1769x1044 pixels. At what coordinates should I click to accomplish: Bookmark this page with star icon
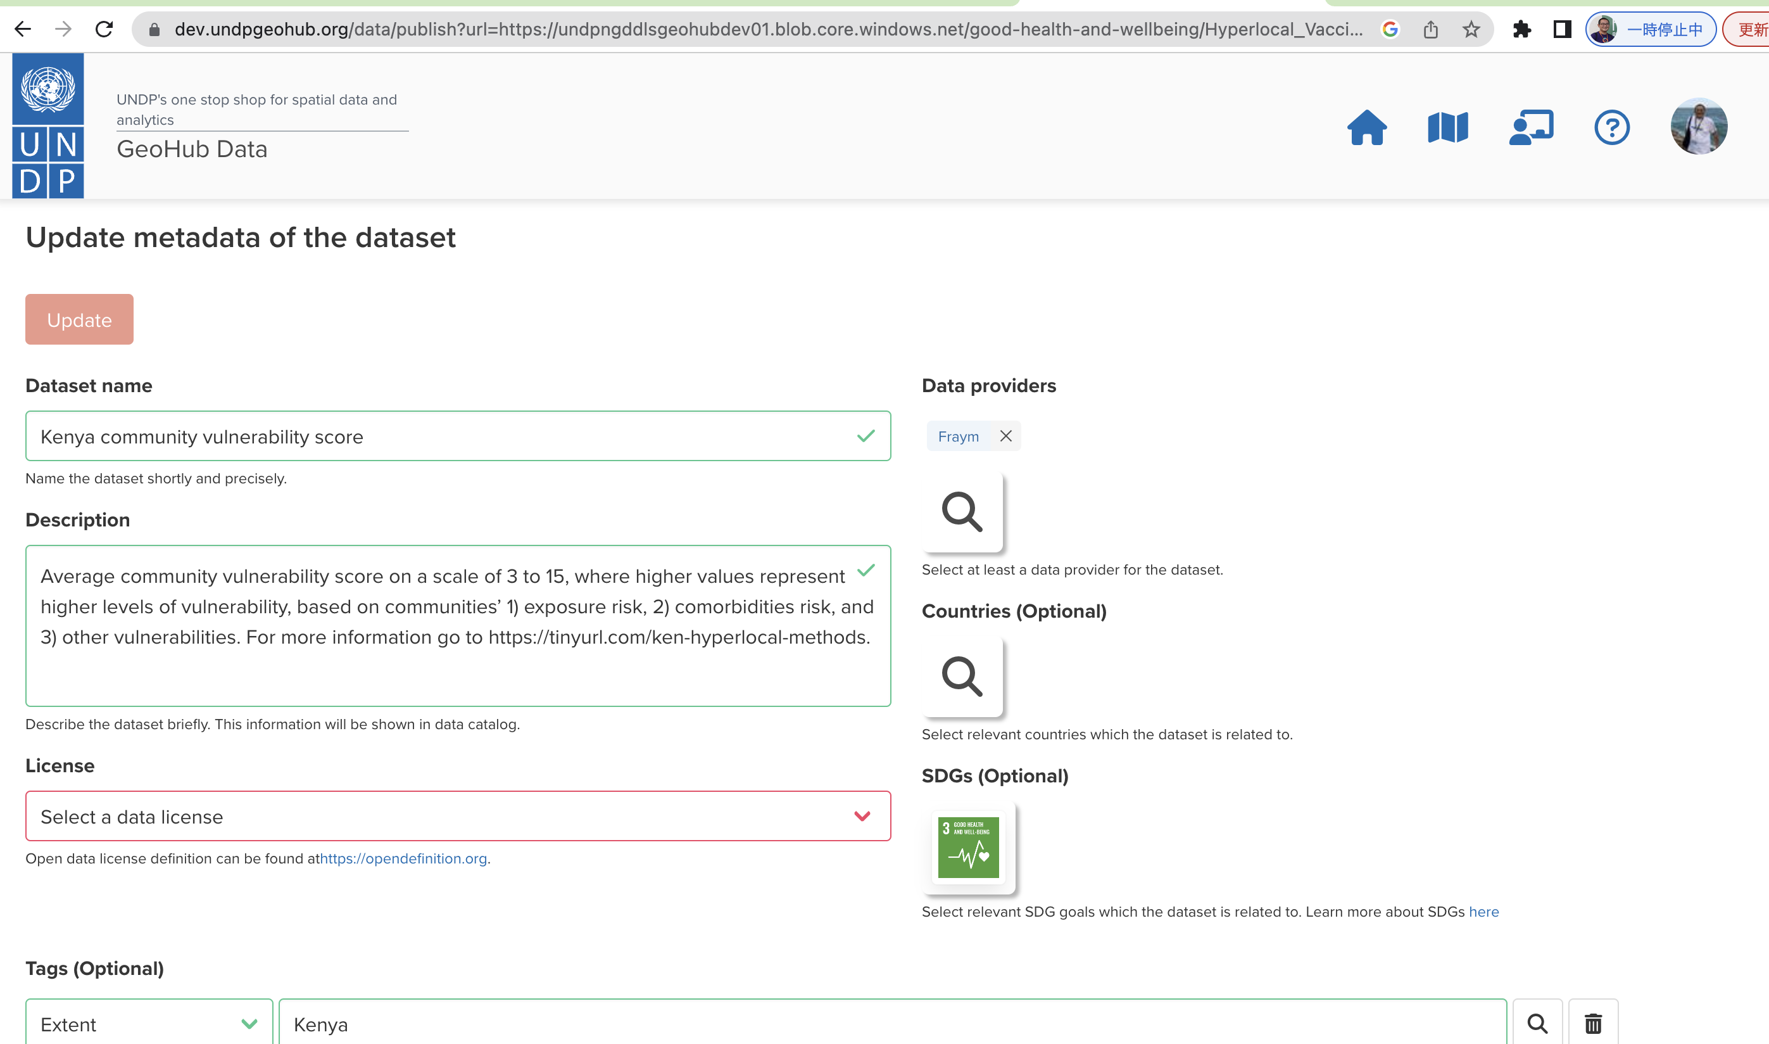click(1470, 30)
